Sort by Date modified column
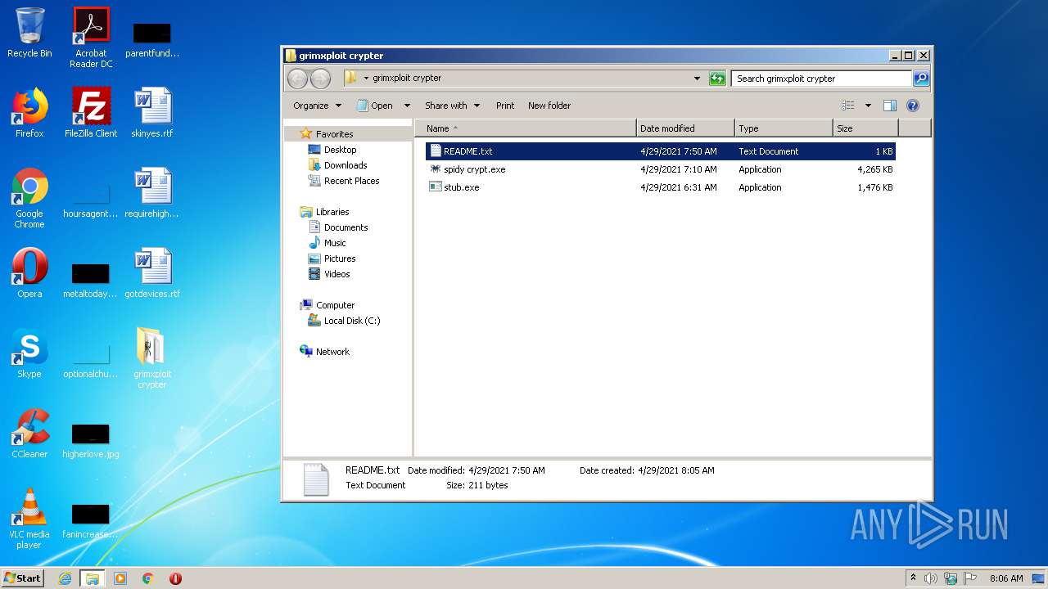1048x589 pixels. point(685,128)
